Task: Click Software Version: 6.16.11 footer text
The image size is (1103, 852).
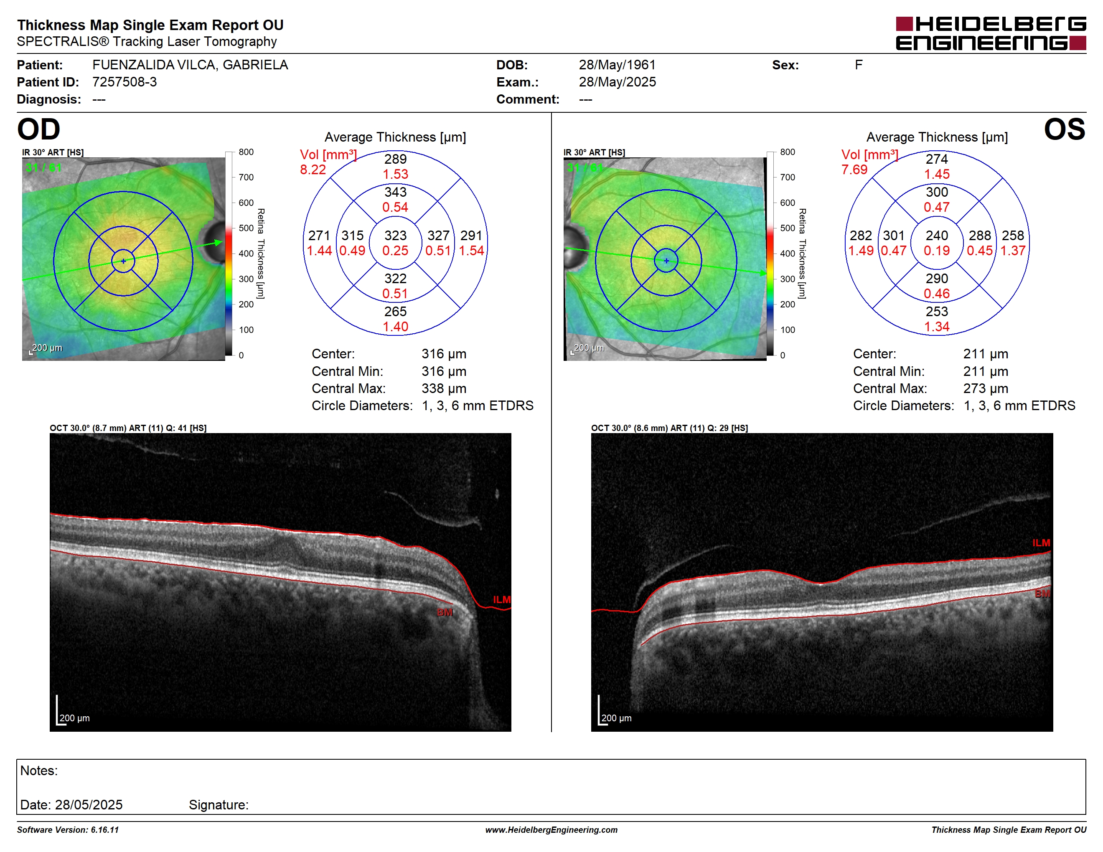Action: point(68,830)
